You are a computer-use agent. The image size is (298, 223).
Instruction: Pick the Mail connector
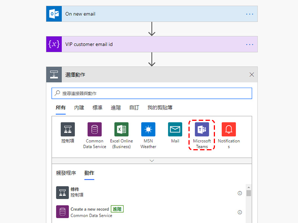tap(175, 133)
